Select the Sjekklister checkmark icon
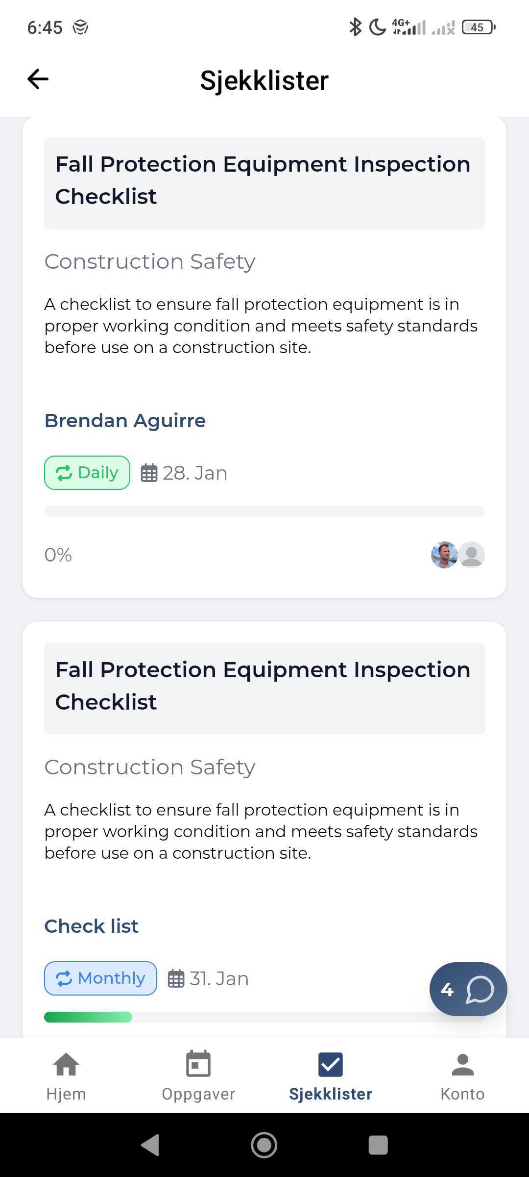 pyautogui.click(x=331, y=1065)
